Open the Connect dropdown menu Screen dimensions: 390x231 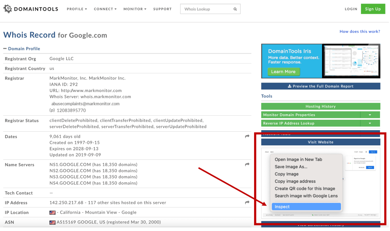pyautogui.click(x=105, y=9)
